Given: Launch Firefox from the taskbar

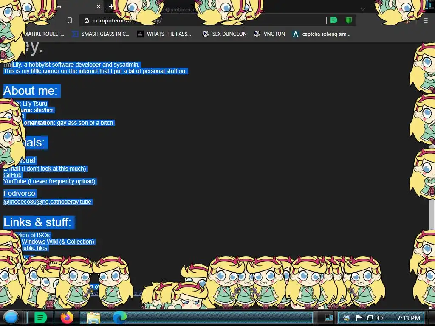Looking at the screenshot, I should coord(67,318).
